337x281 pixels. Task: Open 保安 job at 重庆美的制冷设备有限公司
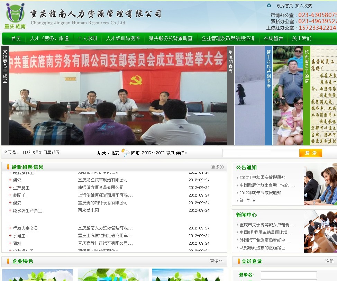(x=17, y=203)
